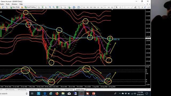The image size is (171, 96).
Task: Select the M5 timeframe
Action: coord(88,7)
